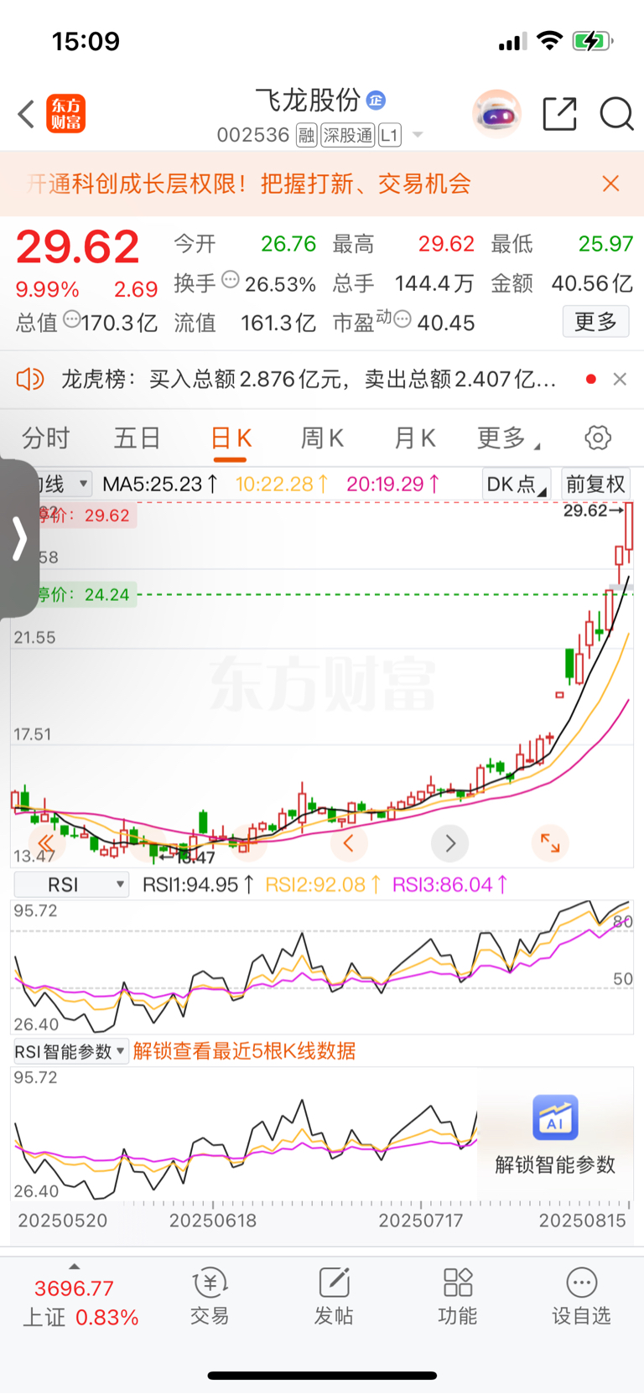Image resolution: width=644 pixels, height=1394 pixels.
Task: Tap the 换手 info circle icon
Action: pos(230,281)
